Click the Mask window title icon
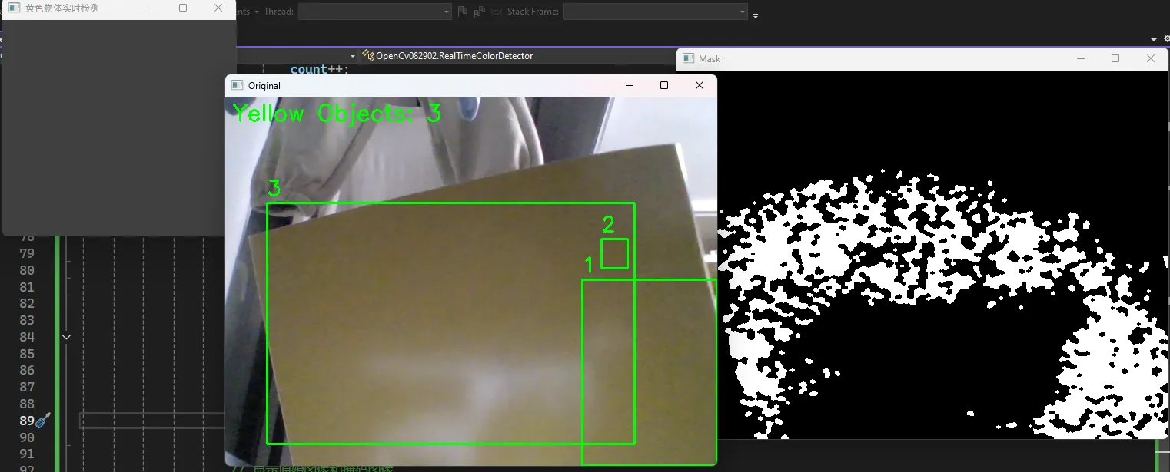Viewport: 1170px width, 472px height. (x=688, y=59)
